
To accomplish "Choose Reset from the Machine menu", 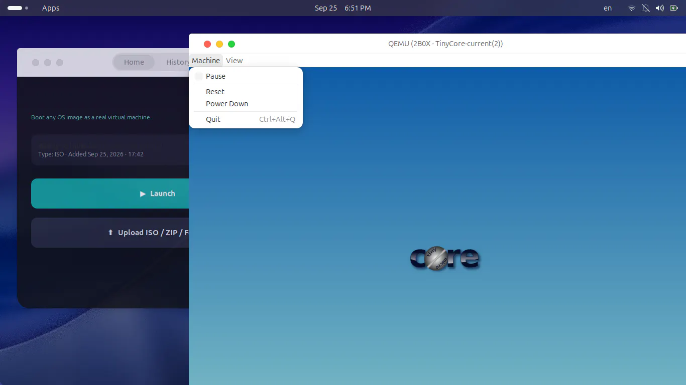I will pos(246,92).
